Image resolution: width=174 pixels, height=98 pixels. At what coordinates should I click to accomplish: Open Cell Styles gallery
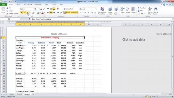pos(116,11)
